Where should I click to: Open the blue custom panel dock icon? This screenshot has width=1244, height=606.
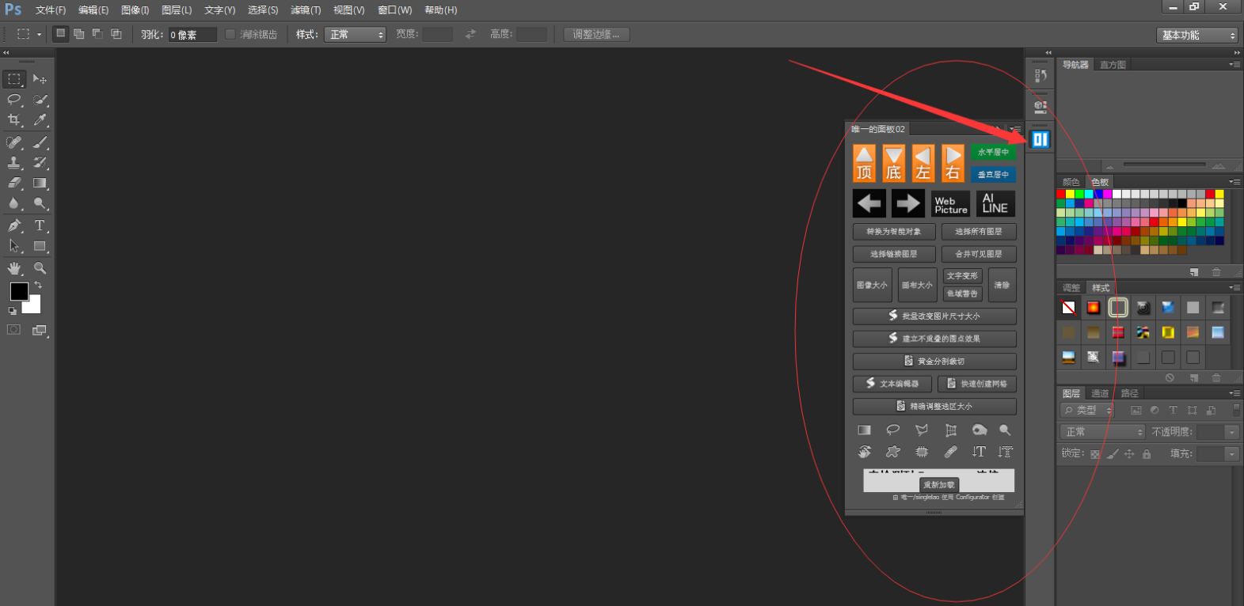1040,140
